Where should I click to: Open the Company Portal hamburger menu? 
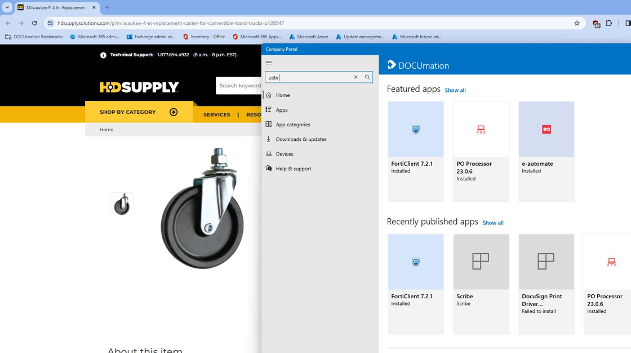[269, 63]
